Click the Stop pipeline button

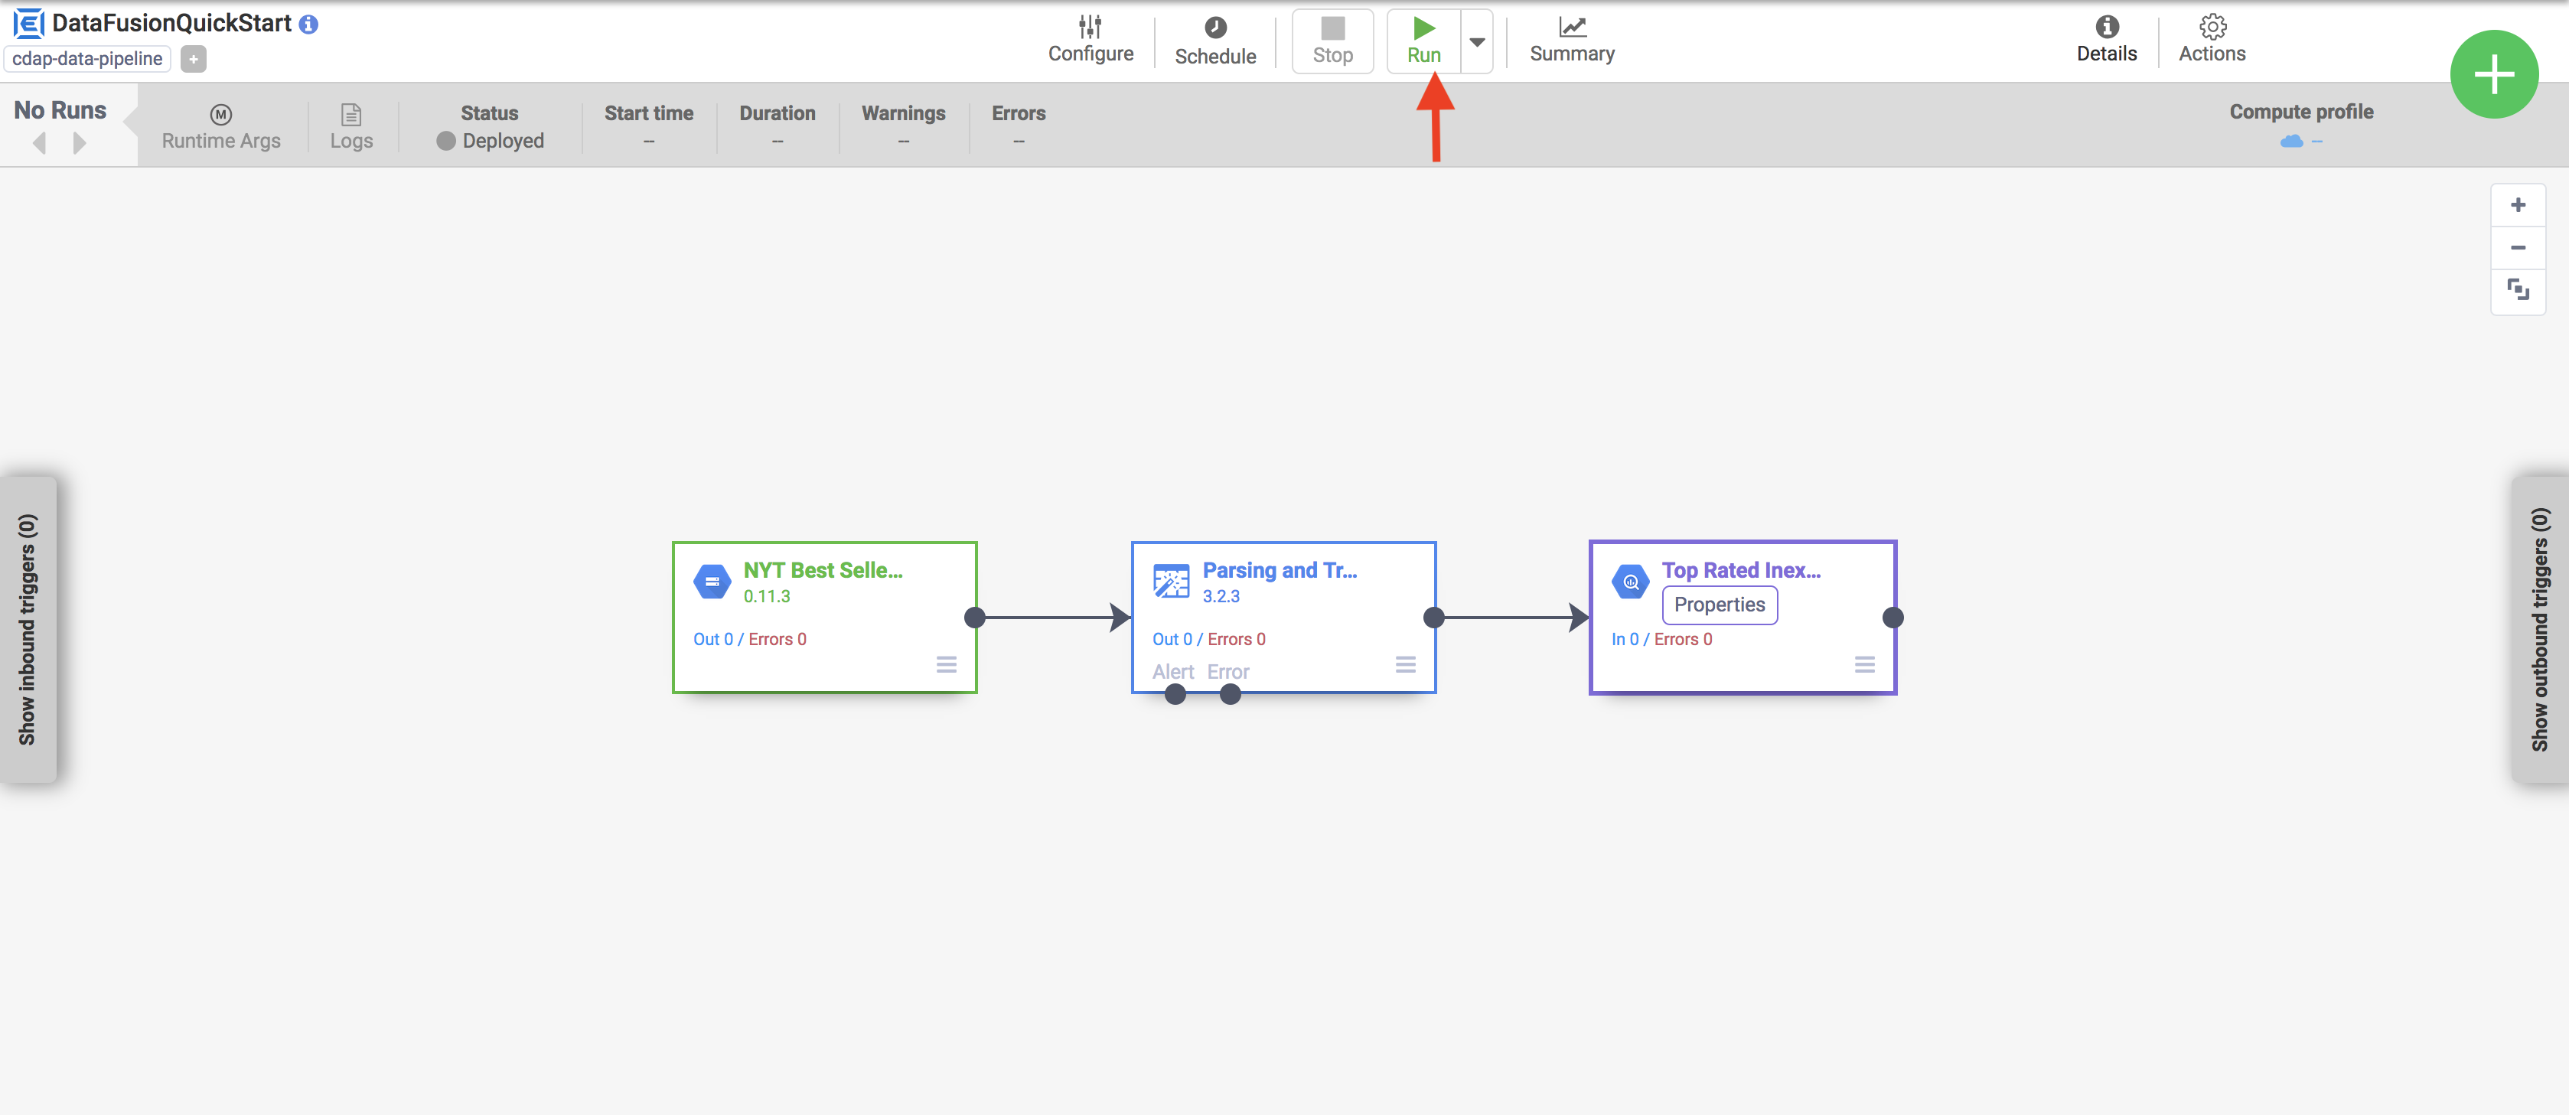[1330, 37]
